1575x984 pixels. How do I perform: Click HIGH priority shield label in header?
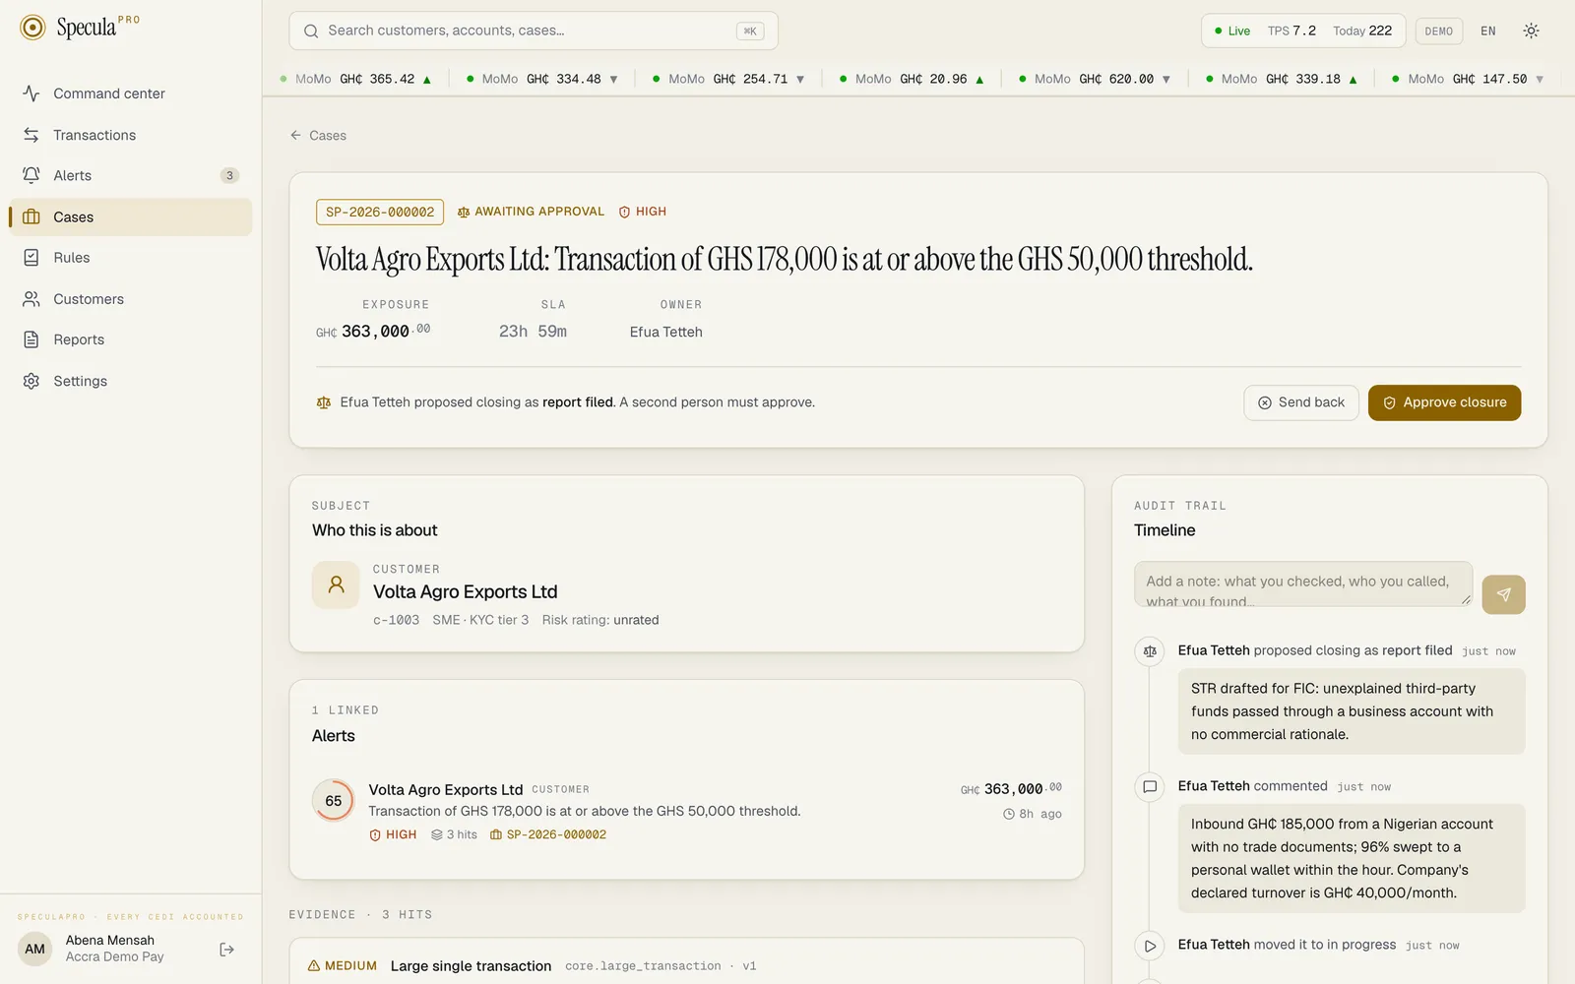pos(643,212)
